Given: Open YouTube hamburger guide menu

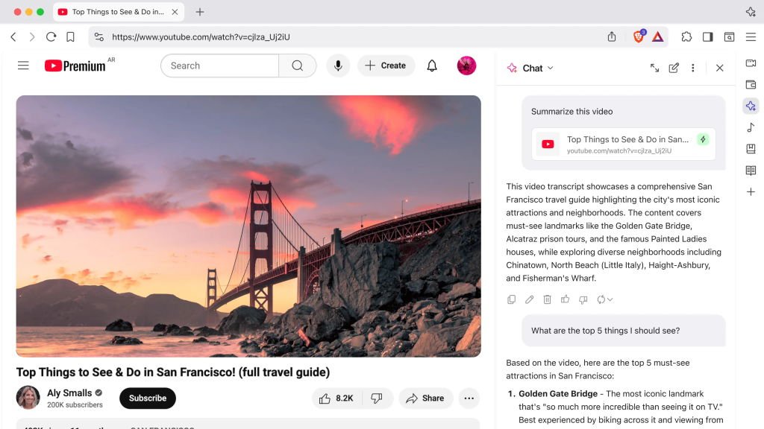Looking at the screenshot, I should pos(23,66).
